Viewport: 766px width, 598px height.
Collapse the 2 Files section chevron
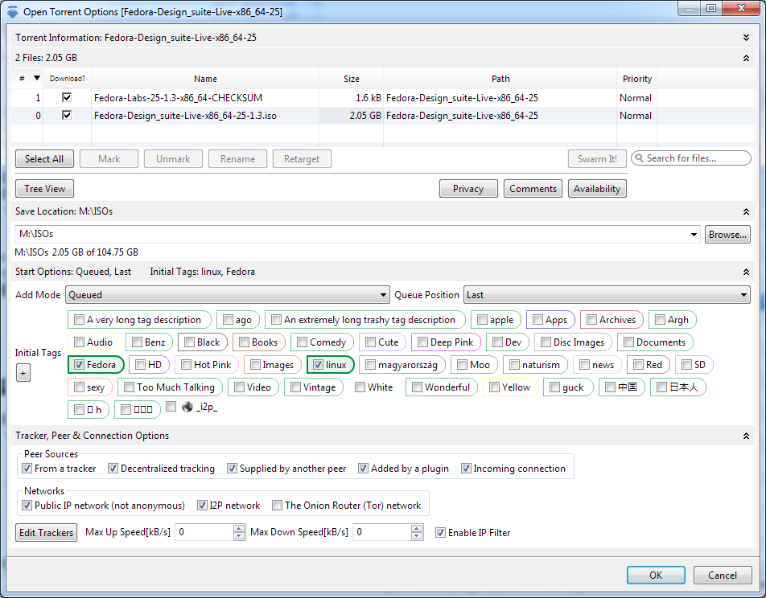coord(746,58)
